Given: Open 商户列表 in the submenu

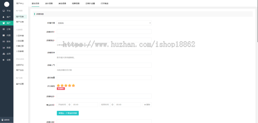Looking at the screenshot, I should coord(21,17).
